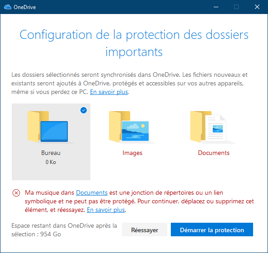
Task: Uncheck the blue checkmark on Bureau
Action: point(84,110)
